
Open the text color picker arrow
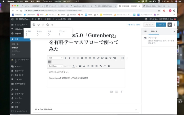pyautogui.click(x=76, y=66)
